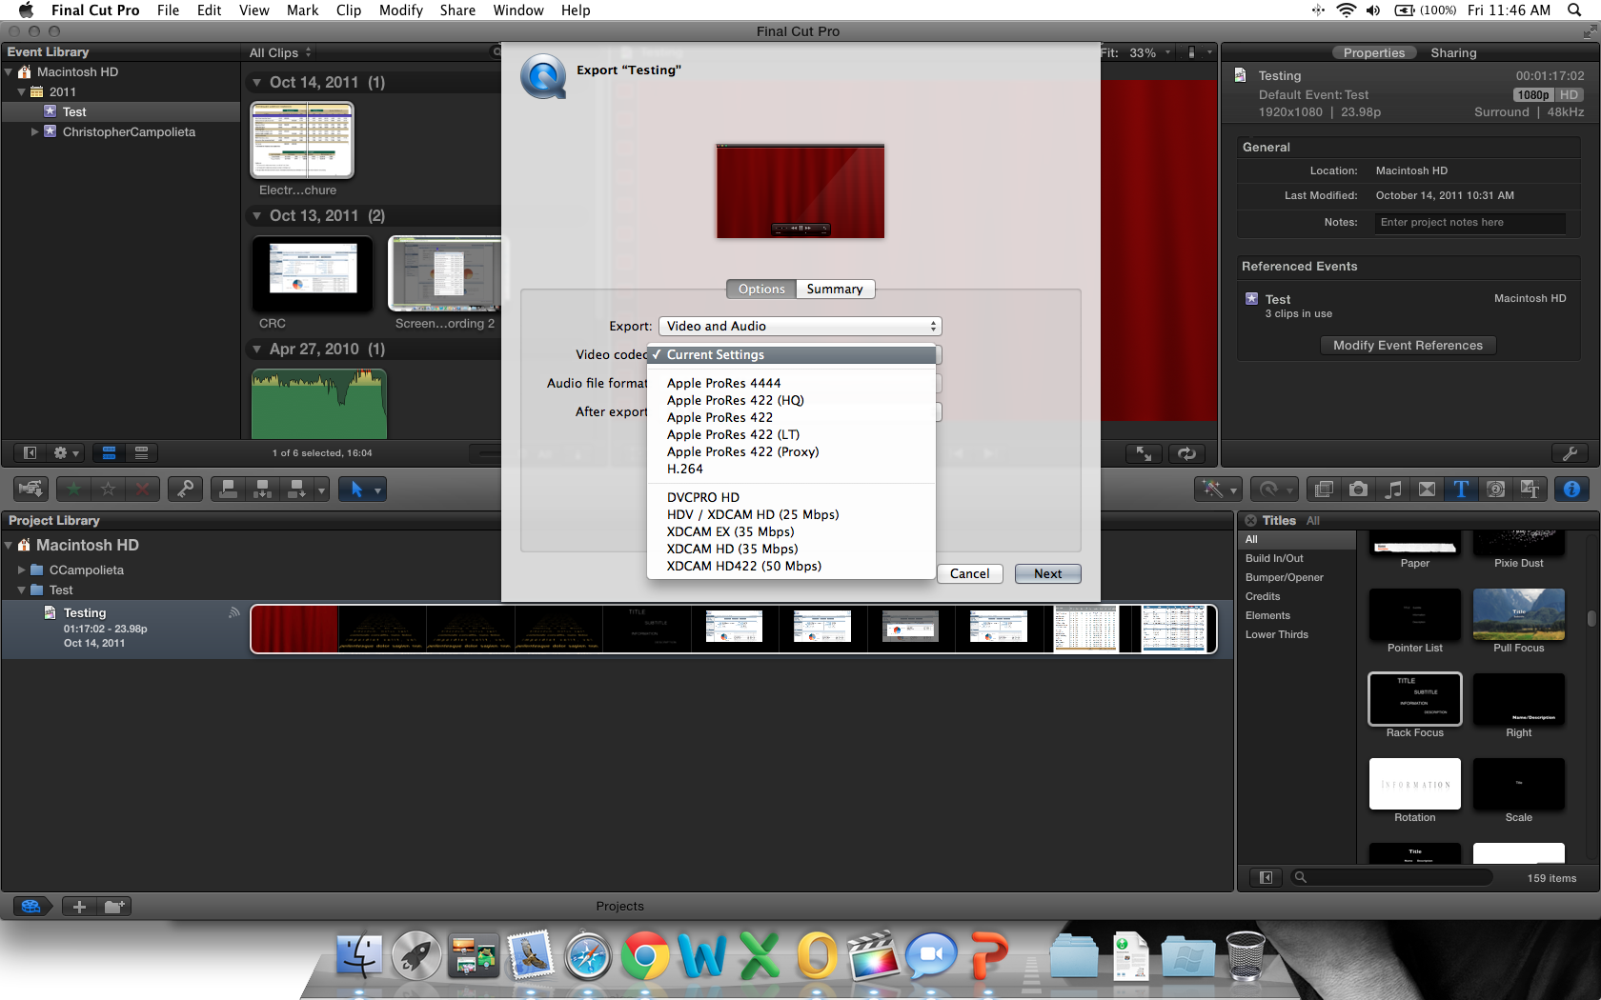Choose H.264 video codec
Viewport: 1601px width, 1000px height.
coord(791,470)
